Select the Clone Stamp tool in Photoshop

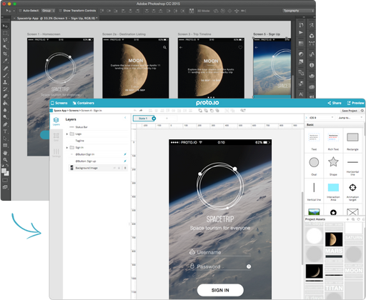5,82
